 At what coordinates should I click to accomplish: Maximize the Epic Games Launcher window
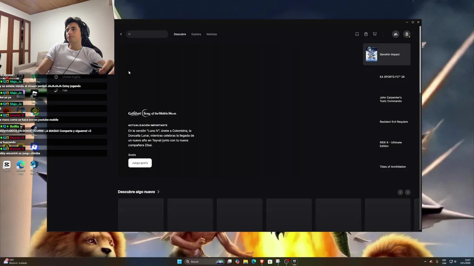413,22
